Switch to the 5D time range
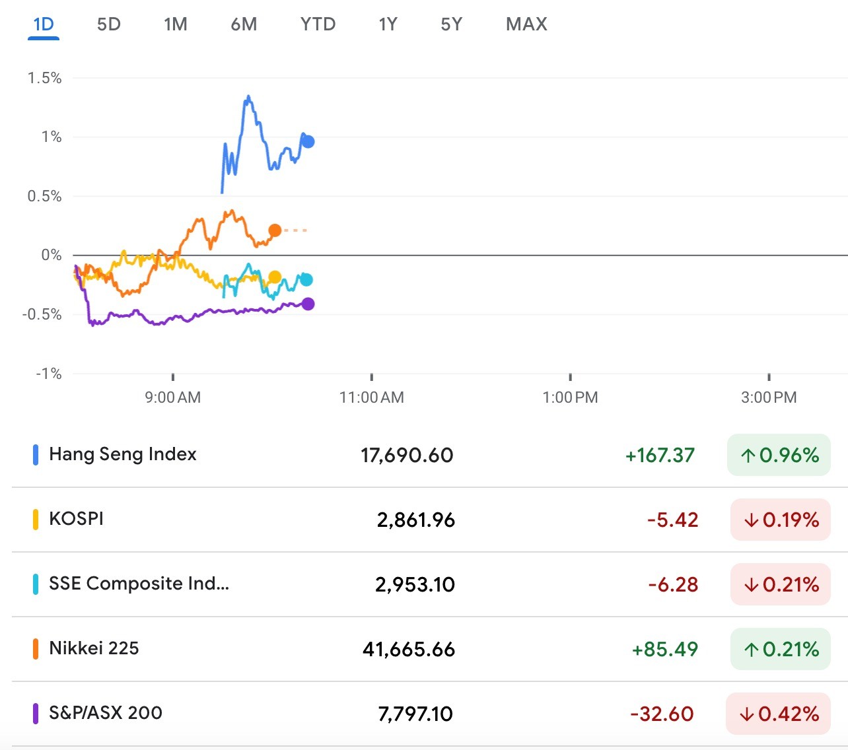This screenshot has width=848, height=750. (109, 25)
